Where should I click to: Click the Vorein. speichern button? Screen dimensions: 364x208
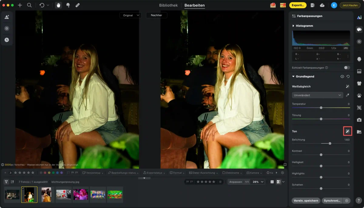tap(306, 200)
